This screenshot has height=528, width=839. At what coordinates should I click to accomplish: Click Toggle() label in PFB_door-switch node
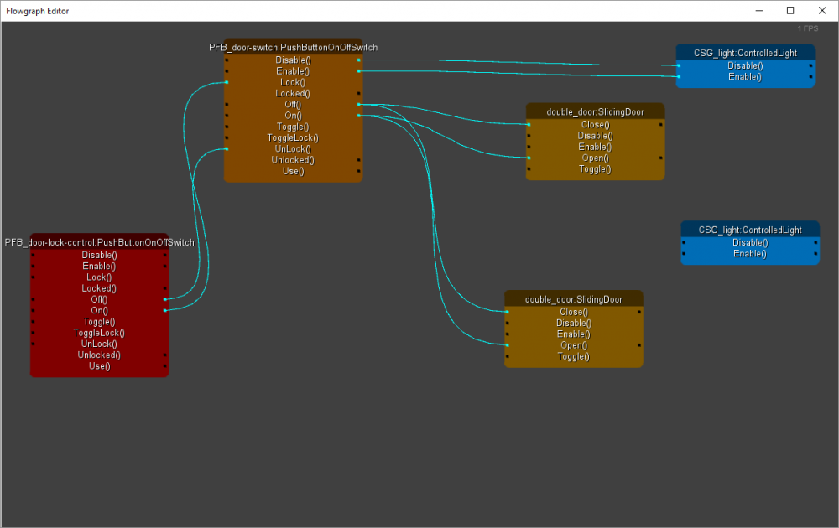(293, 127)
